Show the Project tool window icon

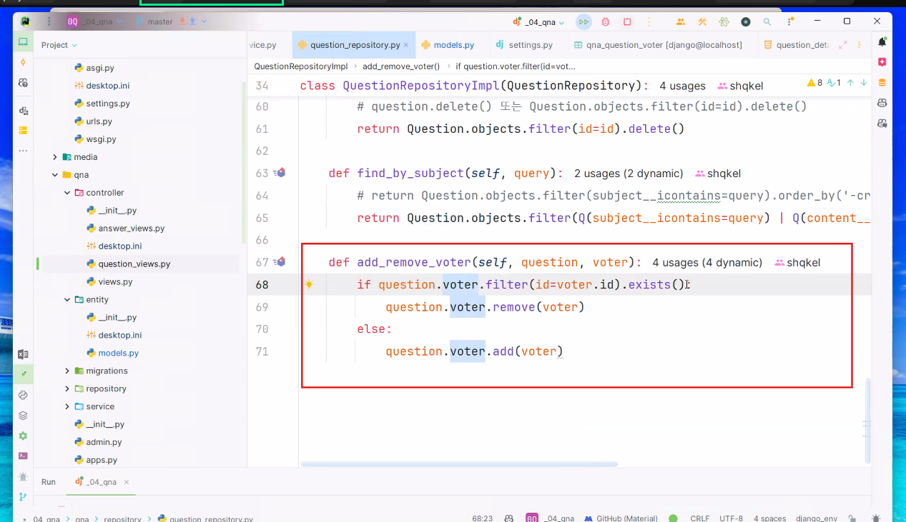(23, 42)
